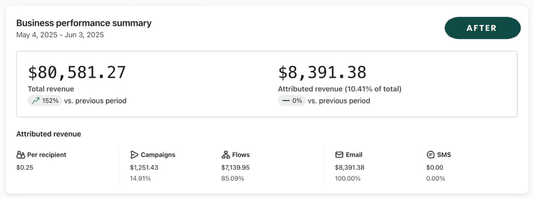
Task: Click the Total revenue label
Action: [x=51, y=89]
